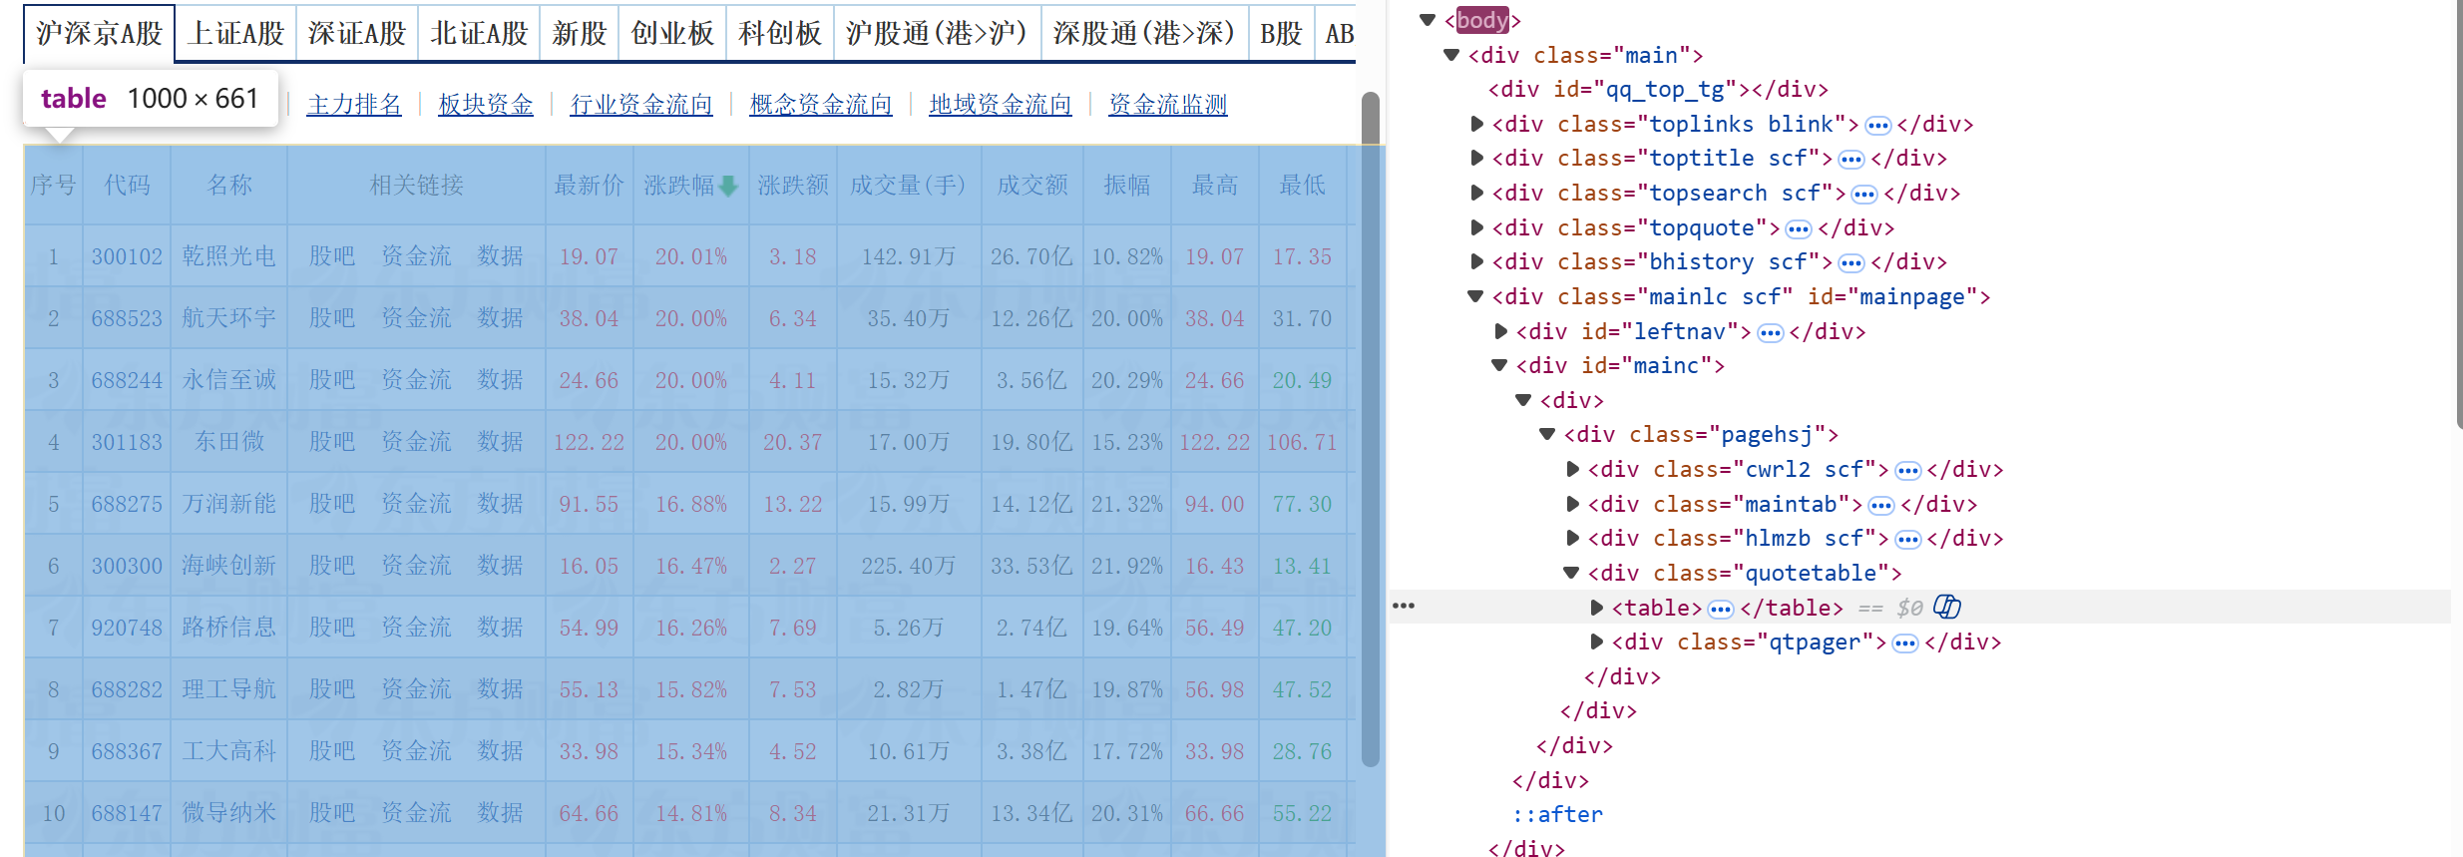Open the three-dots menu beside table row
2463x857 pixels.
click(x=1404, y=606)
